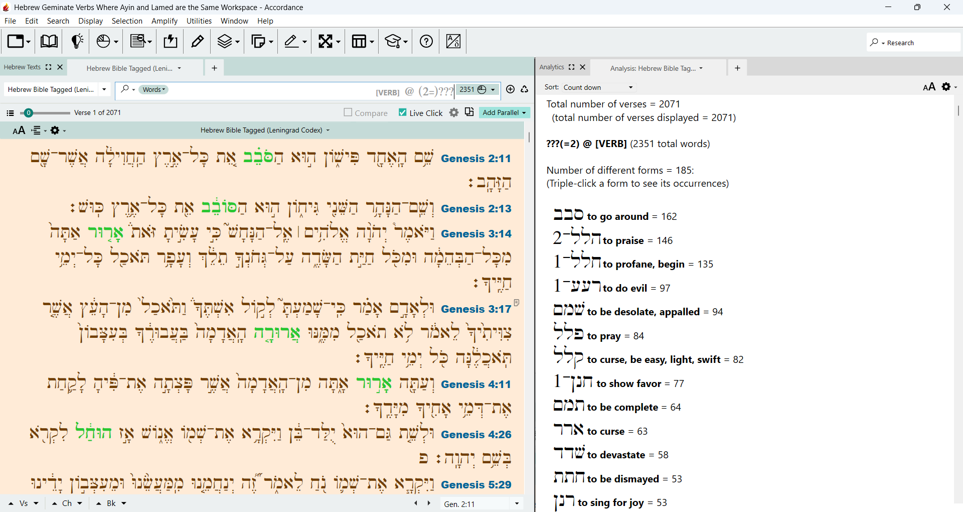Click the share export arrow toolbar icon

(171, 41)
